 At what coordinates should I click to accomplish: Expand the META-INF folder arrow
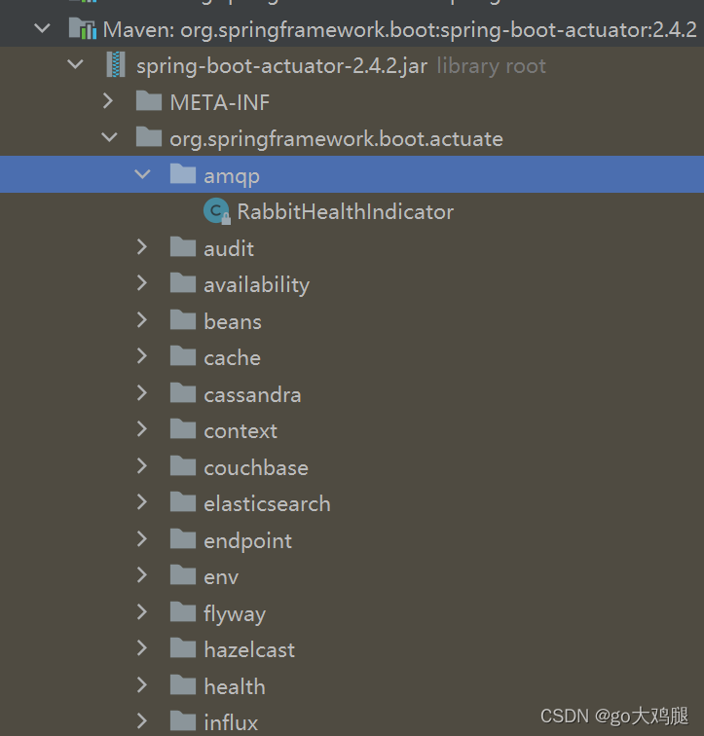108,101
